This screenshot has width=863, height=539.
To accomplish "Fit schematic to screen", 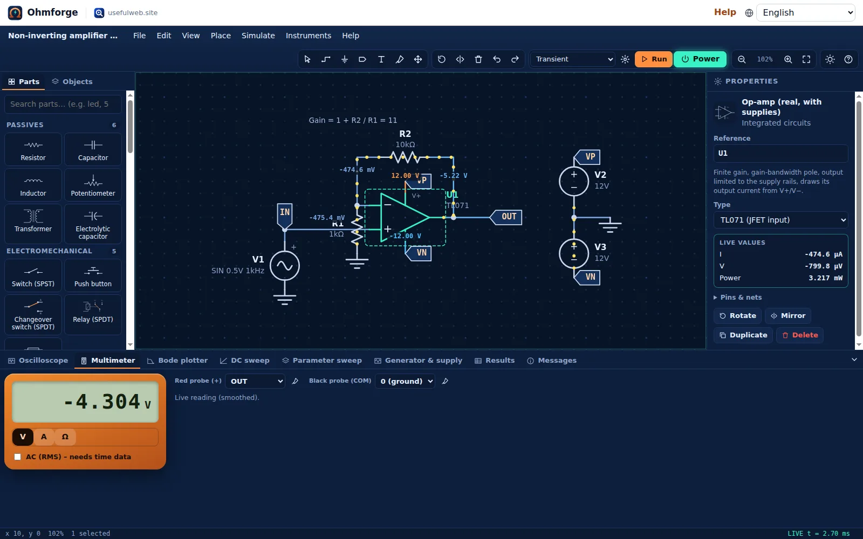I will click(806, 59).
